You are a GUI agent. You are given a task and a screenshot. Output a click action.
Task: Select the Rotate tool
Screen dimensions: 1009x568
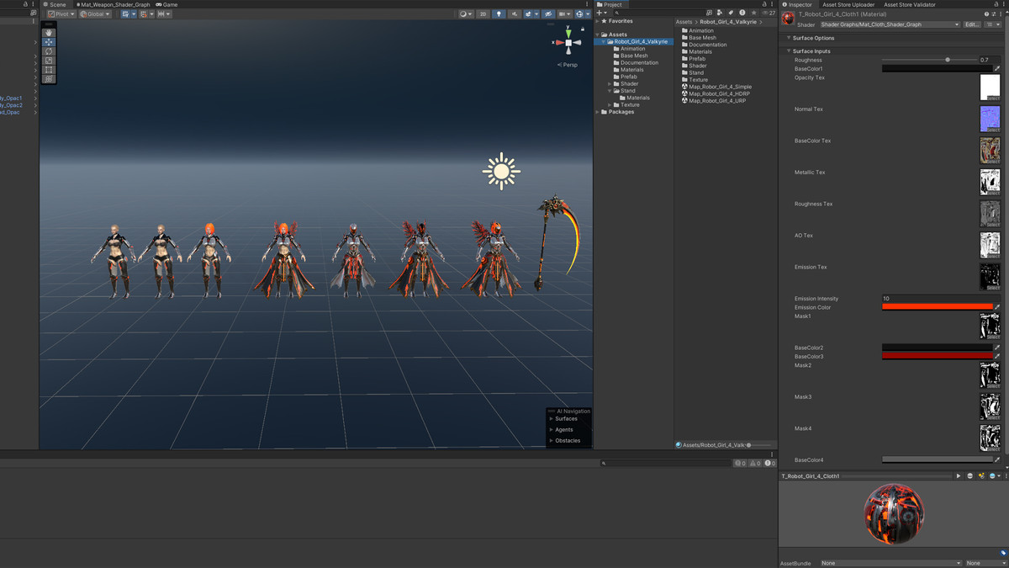click(49, 51)
